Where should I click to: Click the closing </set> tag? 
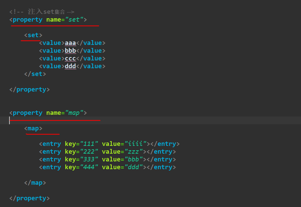point(35,74)
